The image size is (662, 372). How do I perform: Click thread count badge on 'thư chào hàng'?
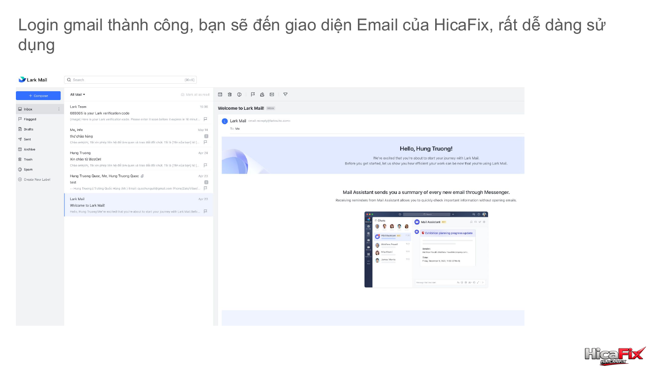pos(206,136)
